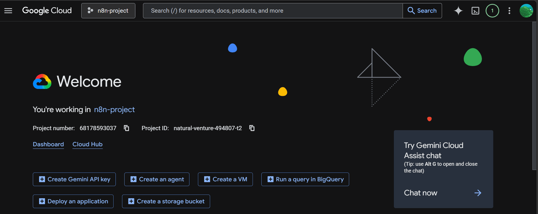
Task: Focus the resource search field
Action: pyautogui.click(x=273, y=11)
